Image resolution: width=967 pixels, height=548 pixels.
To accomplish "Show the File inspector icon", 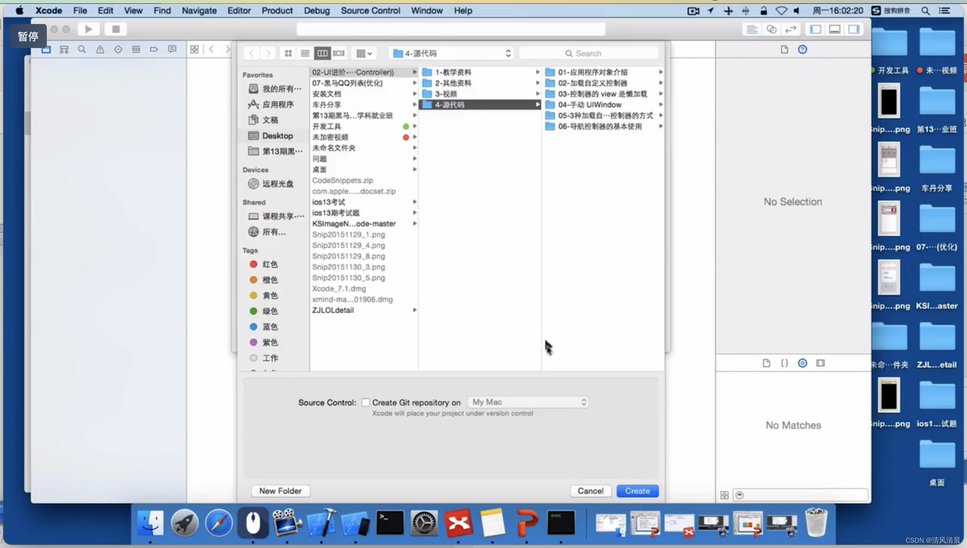I will 784,50.
